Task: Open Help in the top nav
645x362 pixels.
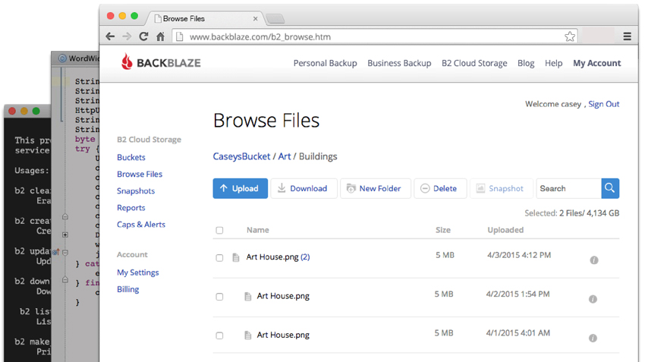Action: pyautogui.click(x=554, y=63)
